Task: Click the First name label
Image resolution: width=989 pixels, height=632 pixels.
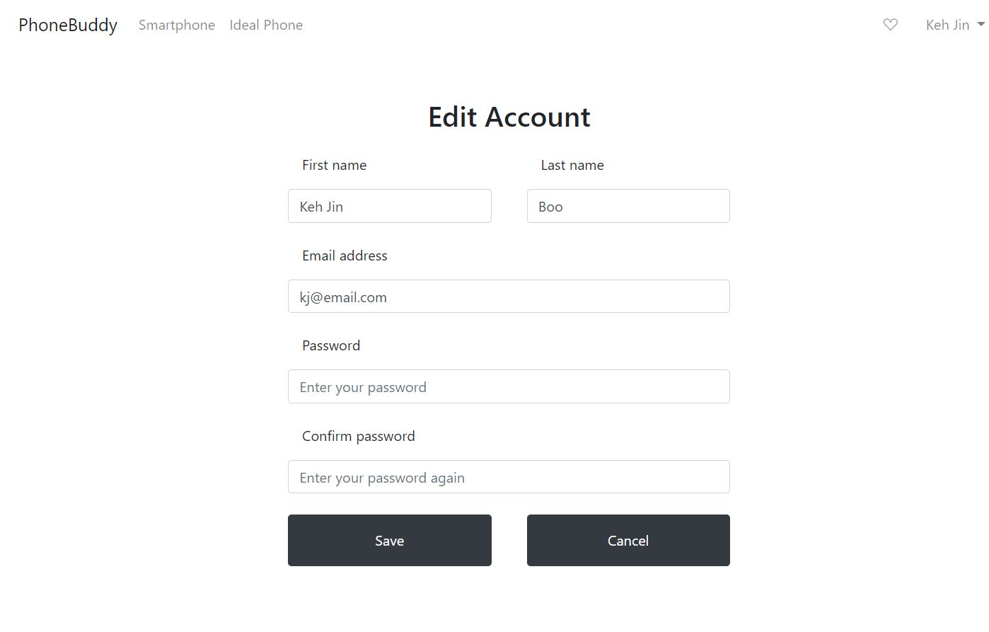Action: point(334,165)
